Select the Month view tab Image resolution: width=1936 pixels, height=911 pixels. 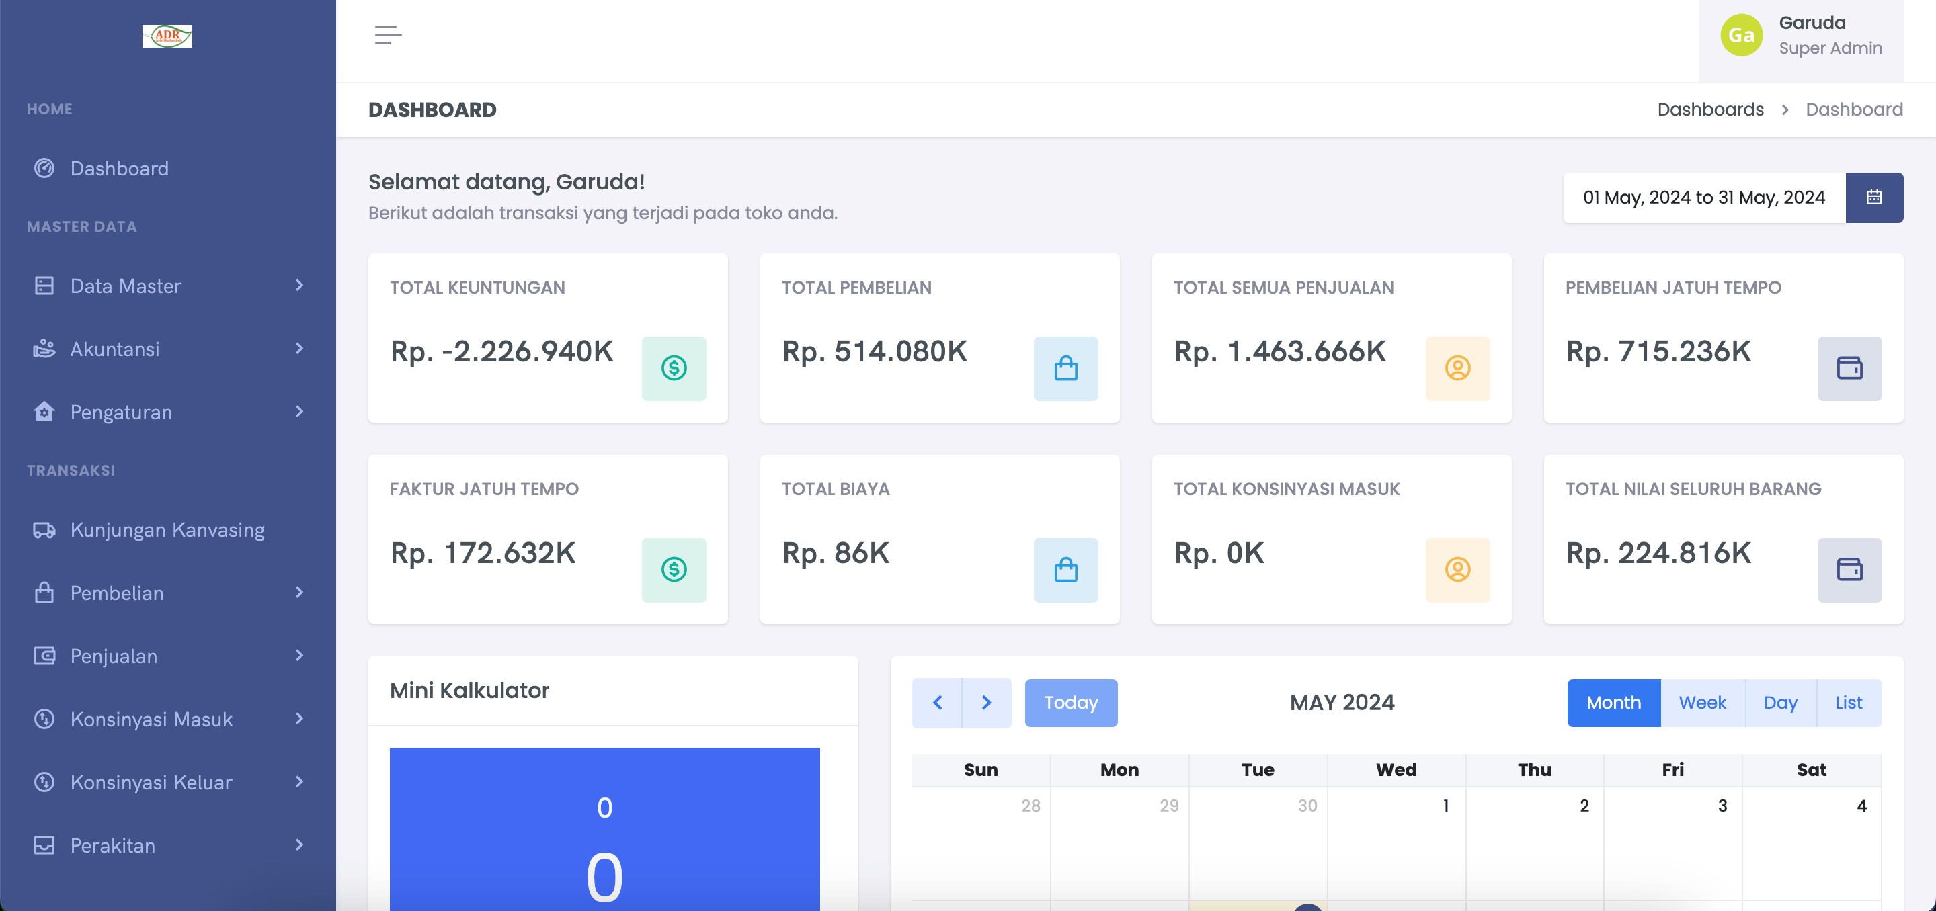(1614, 701)
